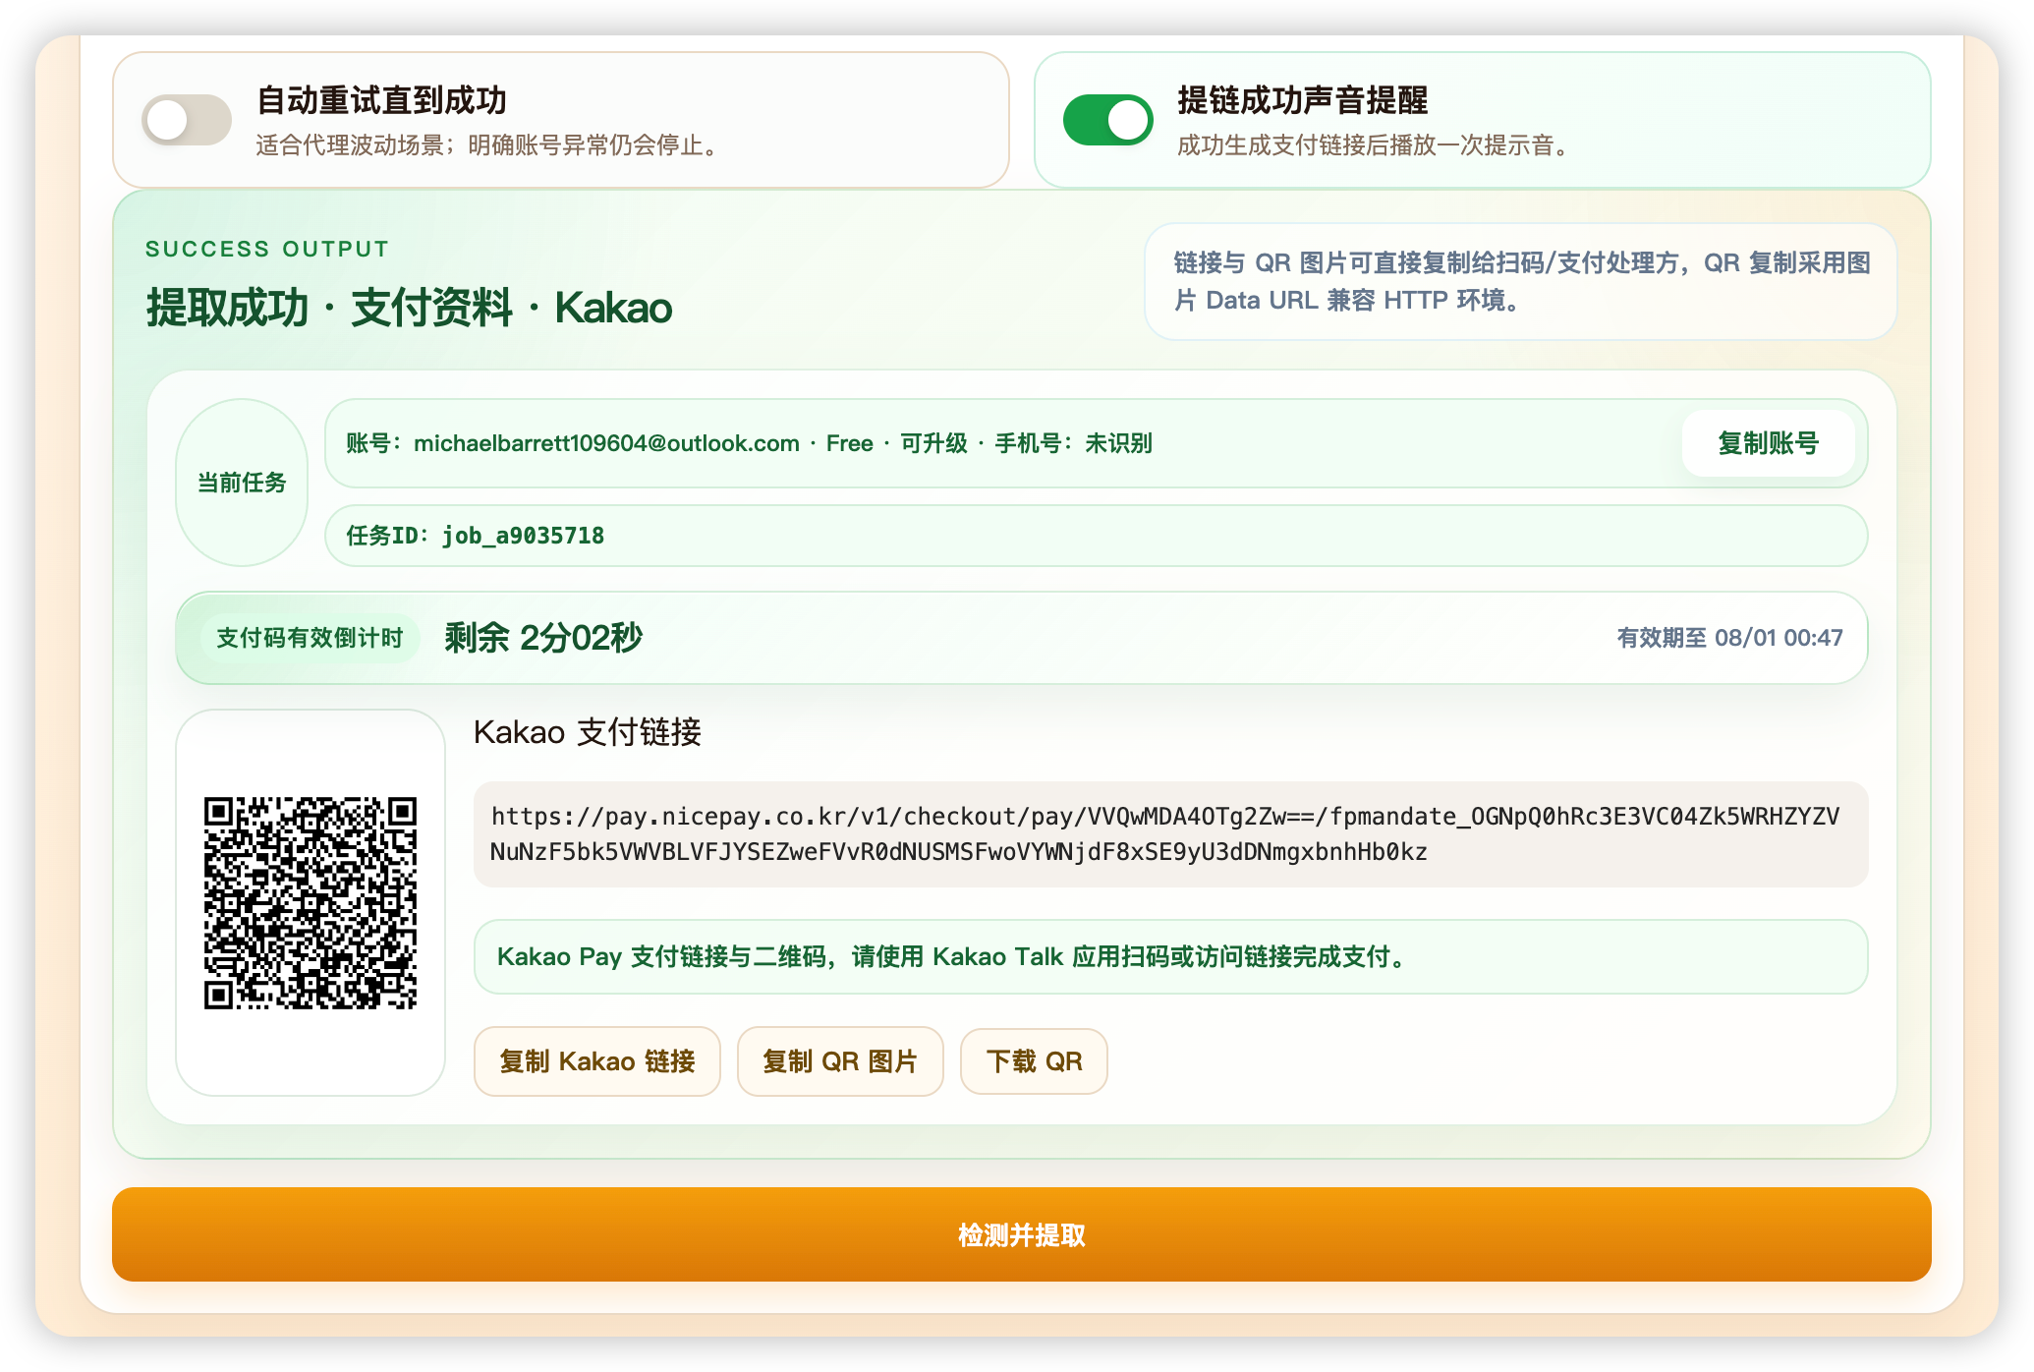
Task: Select the nicepay checkout URL text
Action: click(x=1165, y=834)
